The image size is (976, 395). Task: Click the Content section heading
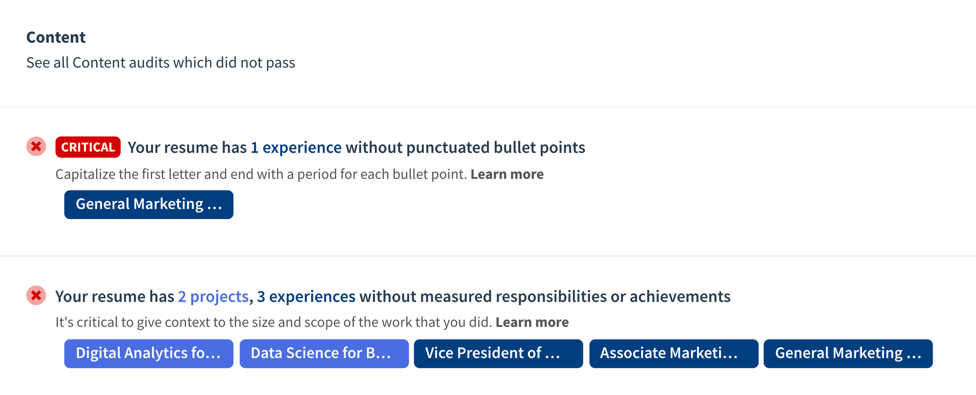click(x=55, y=37)
